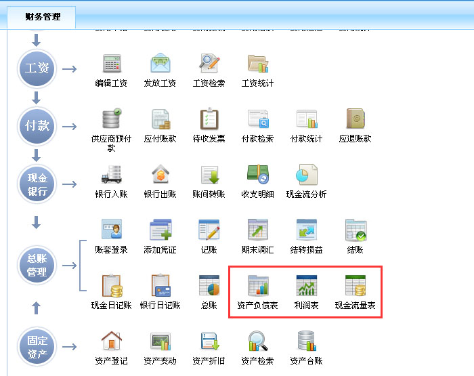This screenshot has width=474, height=376.
Task: Click the 付款 round button
Action: tap(37, 125)
